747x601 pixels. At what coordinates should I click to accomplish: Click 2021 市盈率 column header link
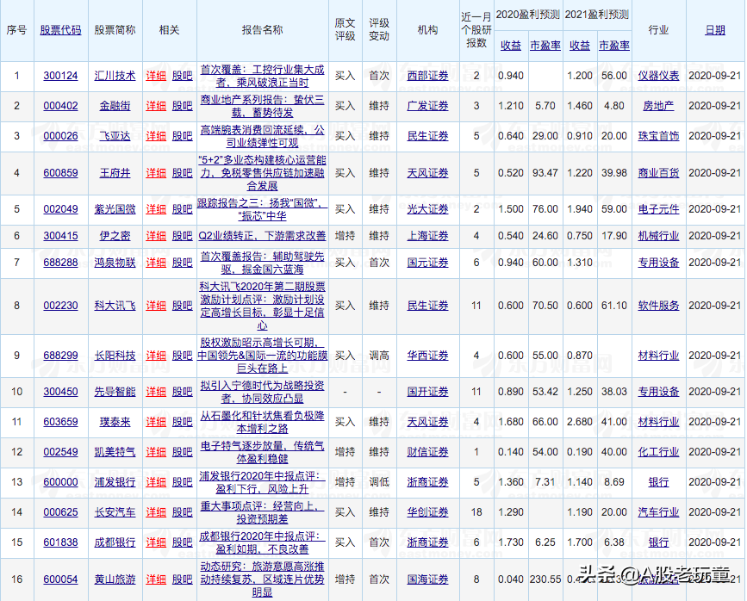[614, 46]
